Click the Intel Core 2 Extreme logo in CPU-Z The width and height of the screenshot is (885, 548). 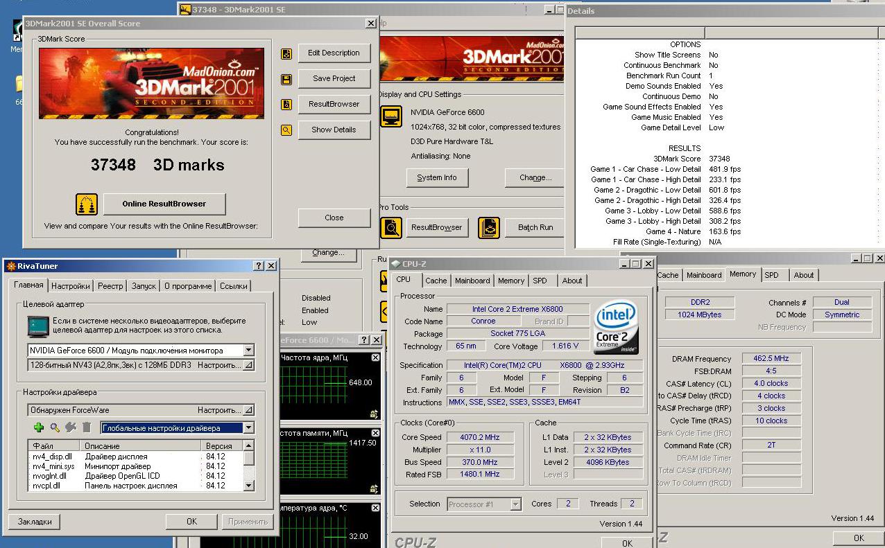(x=616, y=328)
